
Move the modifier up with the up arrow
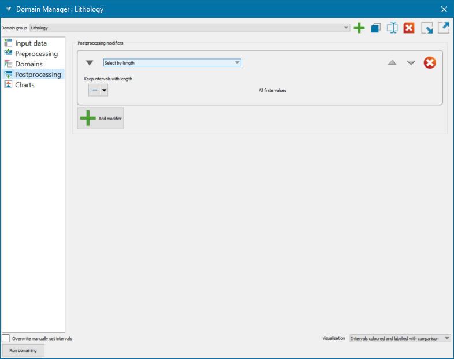(392, 62)
